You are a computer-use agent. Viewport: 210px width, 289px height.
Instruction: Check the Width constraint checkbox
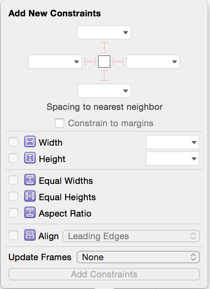pos(13,142)
